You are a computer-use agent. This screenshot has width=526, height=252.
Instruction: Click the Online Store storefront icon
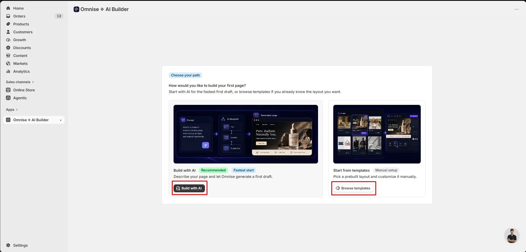coord(8,90)
